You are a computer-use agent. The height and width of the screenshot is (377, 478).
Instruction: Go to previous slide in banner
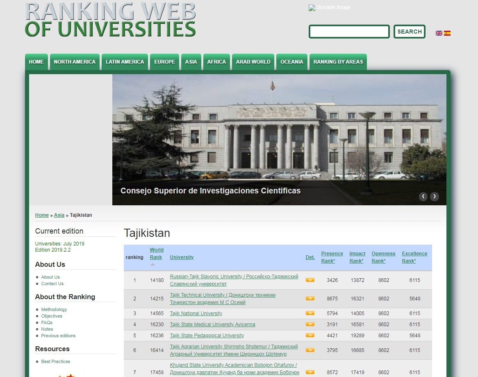[x=423, y=197]
